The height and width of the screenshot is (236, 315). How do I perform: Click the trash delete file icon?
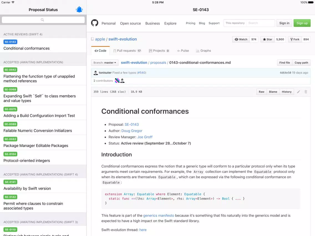[x=306, y=92]
